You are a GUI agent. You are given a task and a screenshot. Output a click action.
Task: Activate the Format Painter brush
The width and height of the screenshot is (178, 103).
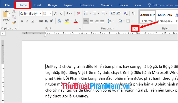[x=14, y=23]
